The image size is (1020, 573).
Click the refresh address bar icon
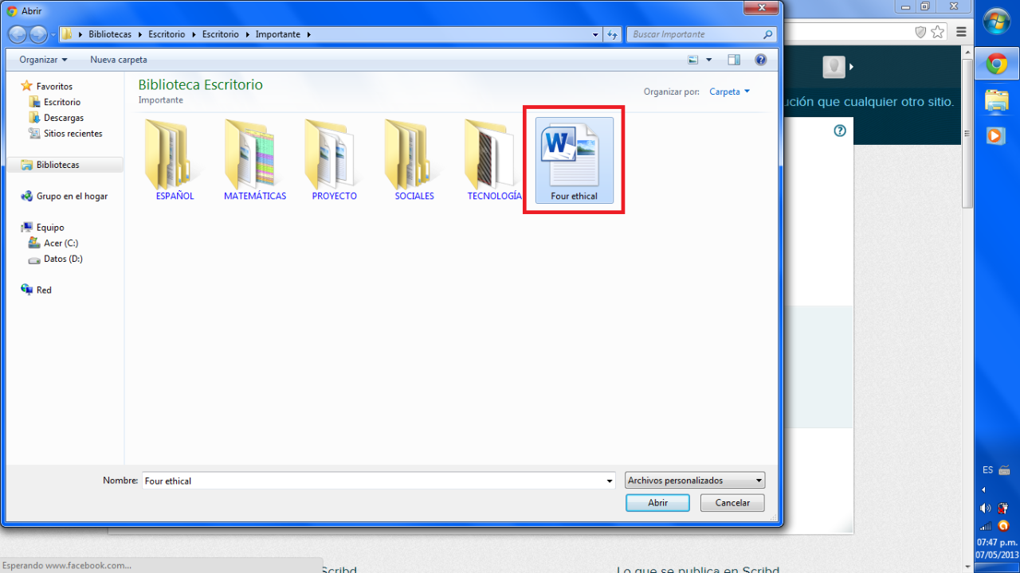(x=612, y=34)
